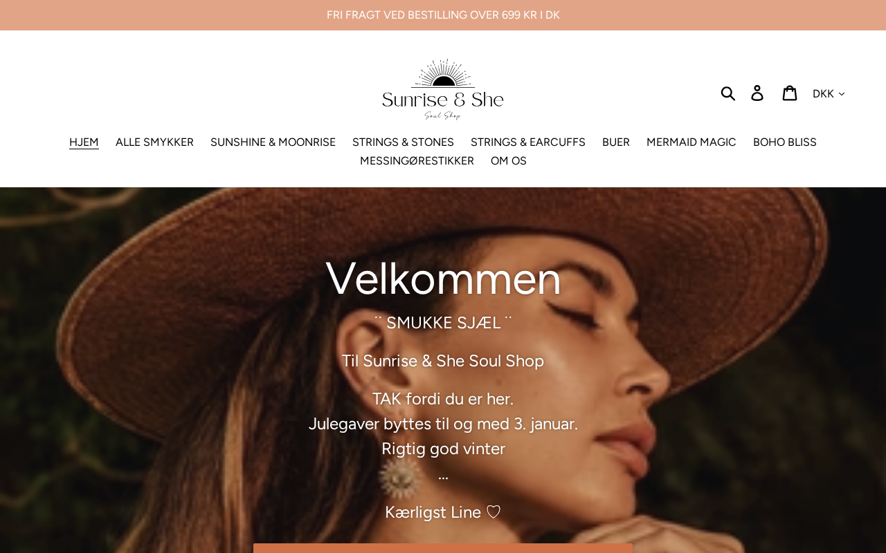Open MESSINGØRESTIKKER category link
This screenshot has height=553, width=886.
(417, 160)
